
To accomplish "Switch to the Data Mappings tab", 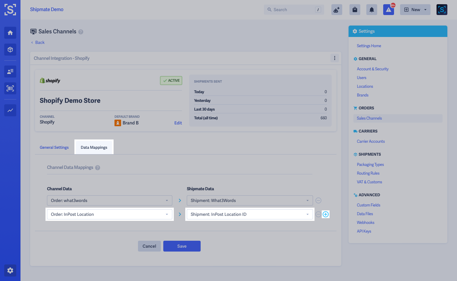I will [94, 147].
